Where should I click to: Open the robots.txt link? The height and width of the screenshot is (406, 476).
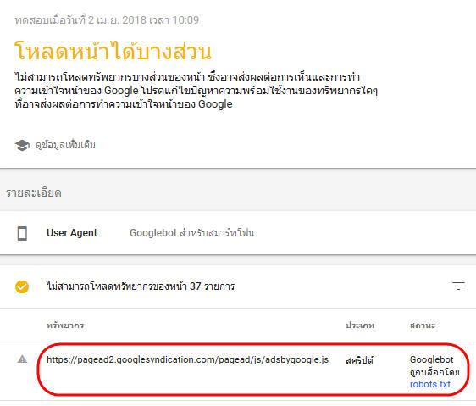click(x=430, y=385)
